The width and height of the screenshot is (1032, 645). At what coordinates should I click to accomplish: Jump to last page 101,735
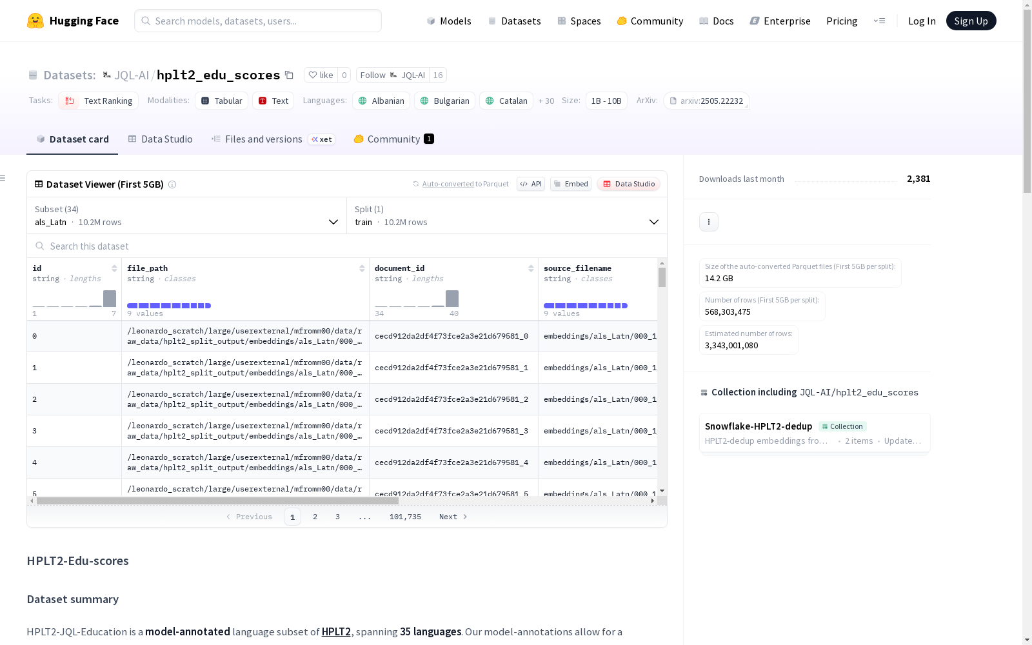pyautogui.click(x=405, y=517)
